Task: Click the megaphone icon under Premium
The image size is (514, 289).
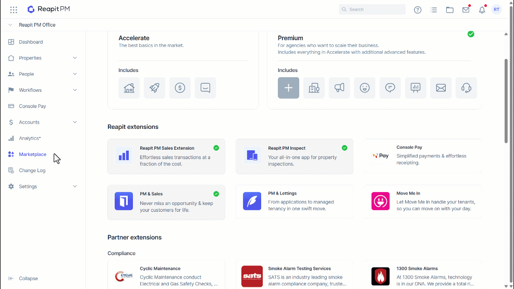Action: point(339,88)
